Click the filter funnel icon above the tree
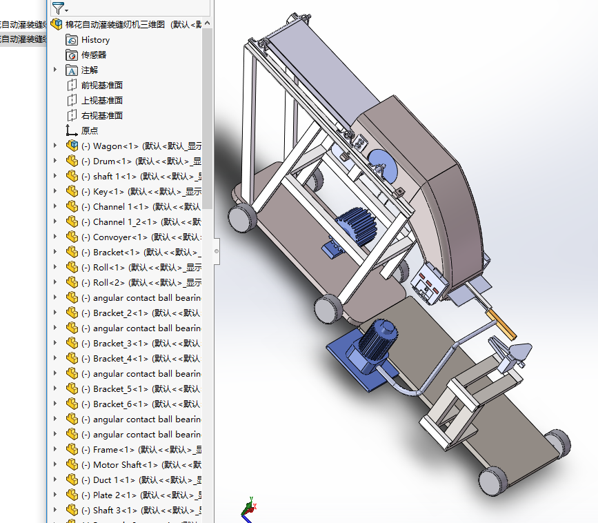This screenshot has width=598, height=523. click(57, 8)
